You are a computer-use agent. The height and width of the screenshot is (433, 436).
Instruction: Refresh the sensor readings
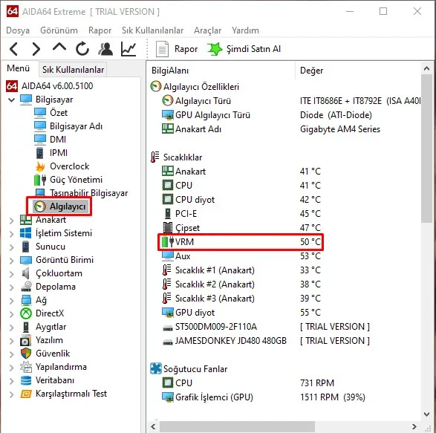click(x=82, y=49)
